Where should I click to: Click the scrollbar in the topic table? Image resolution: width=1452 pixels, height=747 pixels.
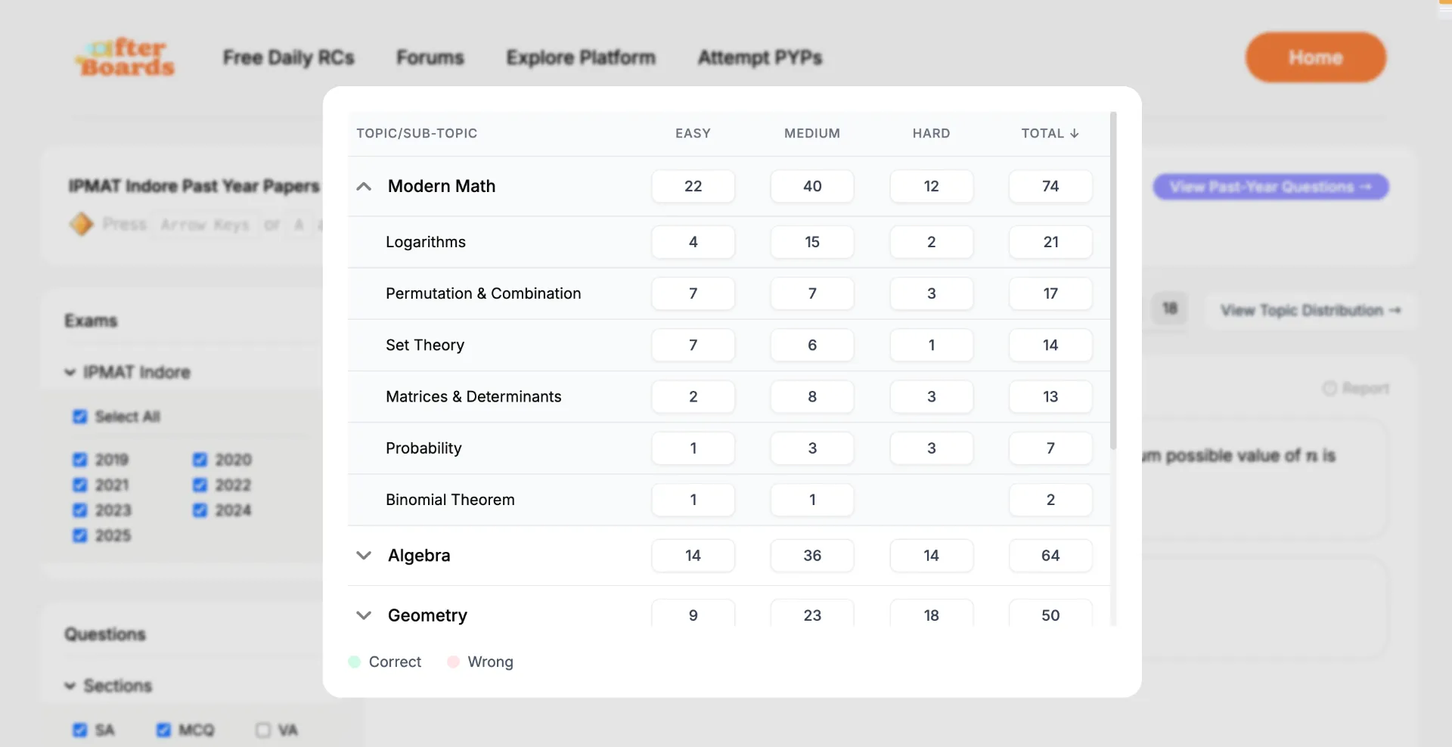tap(1113, 280)
